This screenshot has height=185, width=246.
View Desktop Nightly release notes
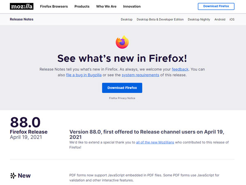pyautogui.click(x=198, y=19)
